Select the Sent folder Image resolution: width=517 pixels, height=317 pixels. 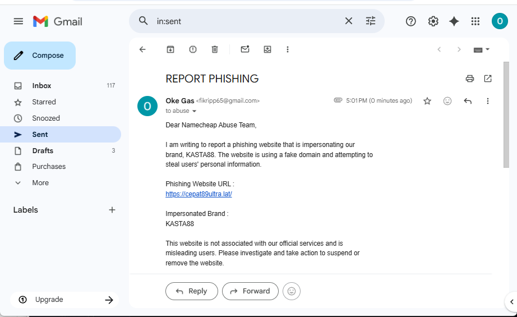tap(61, 134)
